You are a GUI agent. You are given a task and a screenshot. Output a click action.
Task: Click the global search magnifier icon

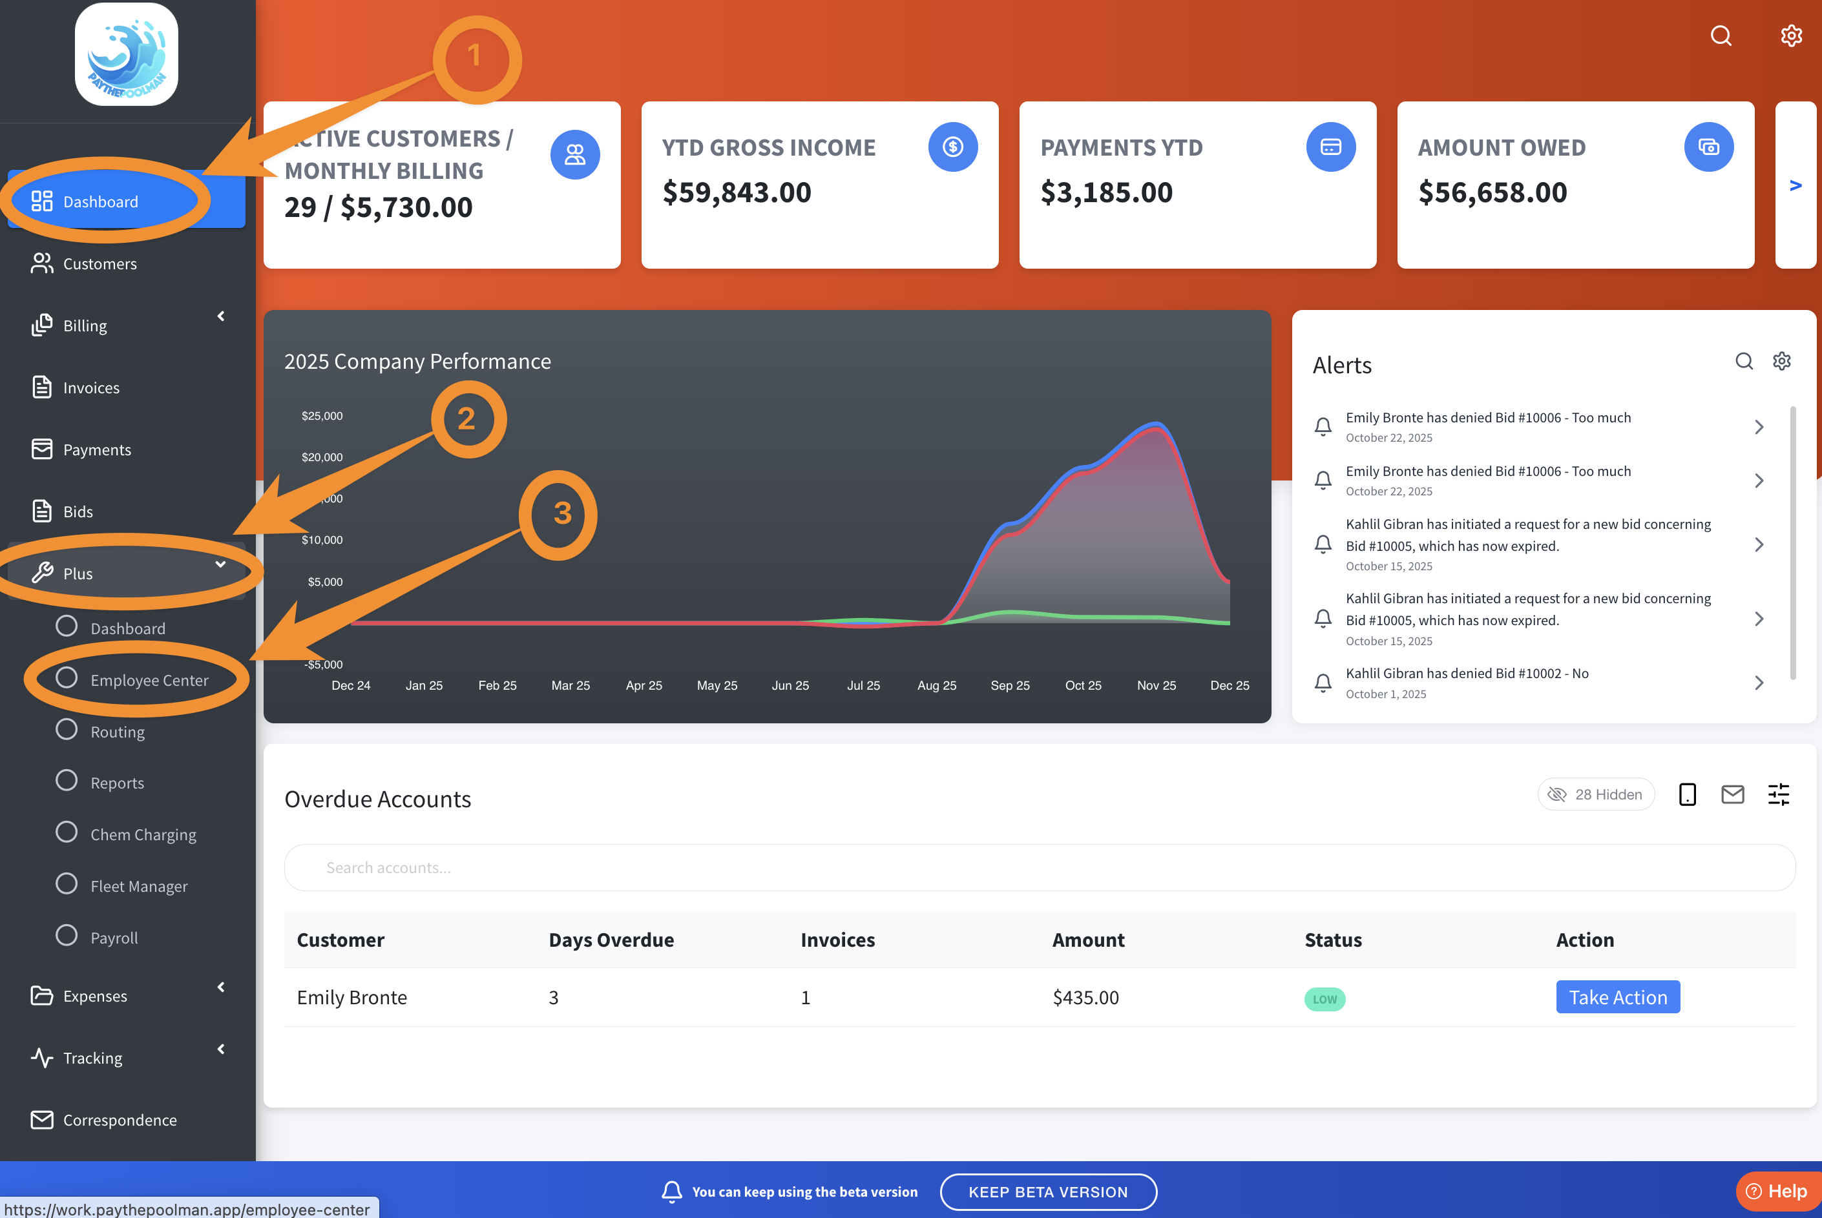click(x=1720, y=36)
